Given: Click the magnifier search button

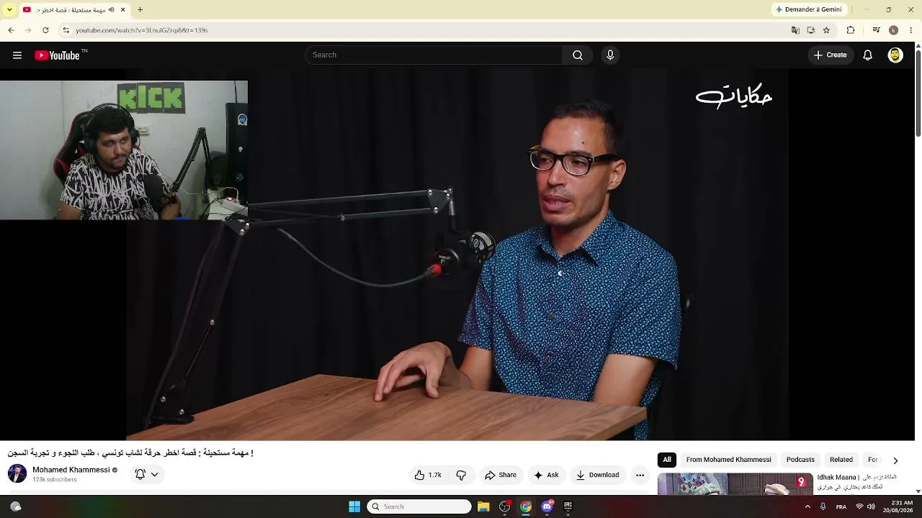Looking at the screenshot, I should (x=578, y=55).
